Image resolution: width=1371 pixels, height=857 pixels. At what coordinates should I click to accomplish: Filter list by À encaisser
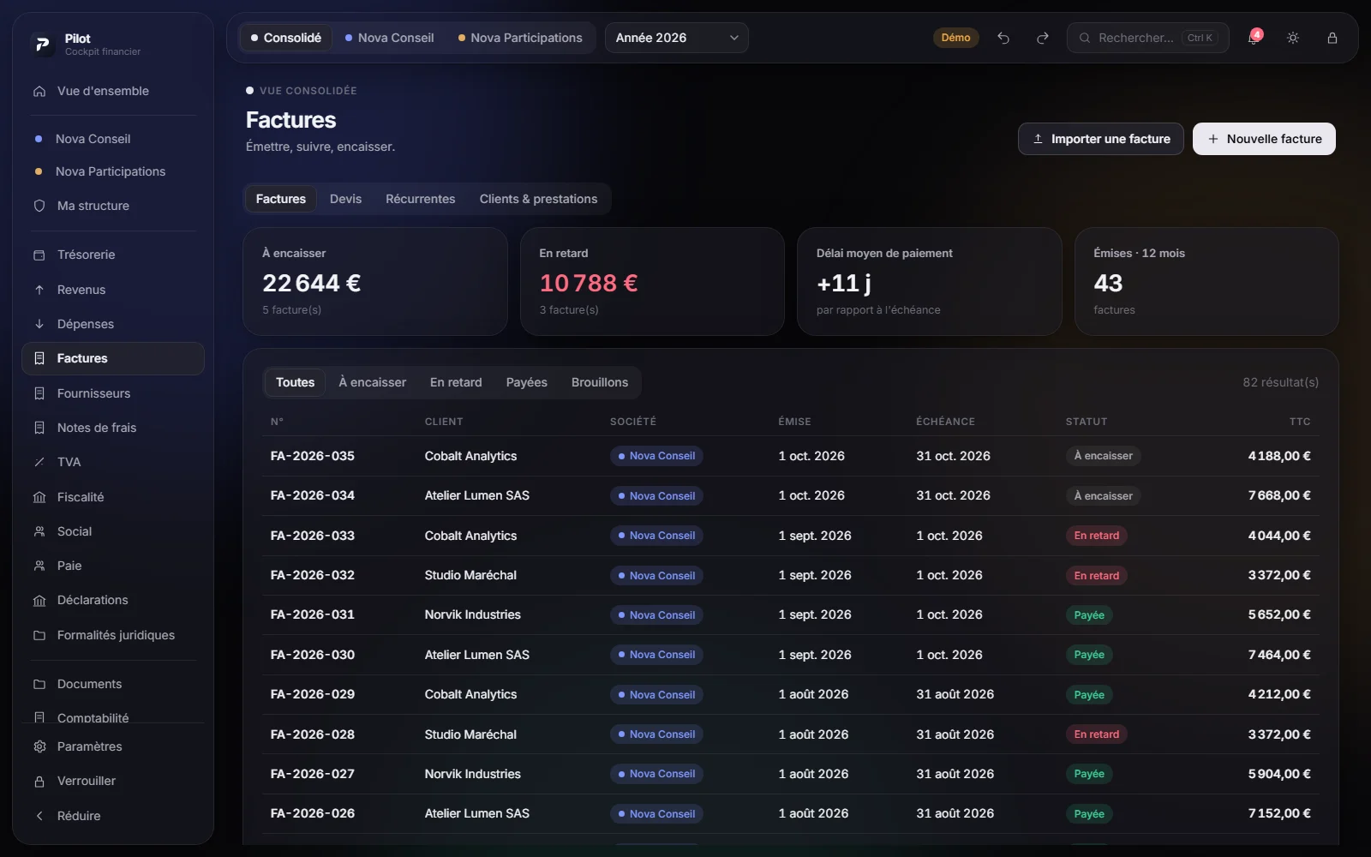pyautogui.click(x=372, y=382)
